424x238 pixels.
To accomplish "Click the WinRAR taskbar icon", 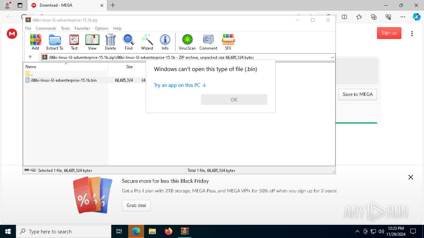I will point(185,231).
